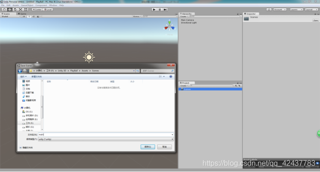Image resolution: width=320 pixels, height=172 pixels.
Task: Toggle 2D view mode in Scene view
Action: (24, 17)
